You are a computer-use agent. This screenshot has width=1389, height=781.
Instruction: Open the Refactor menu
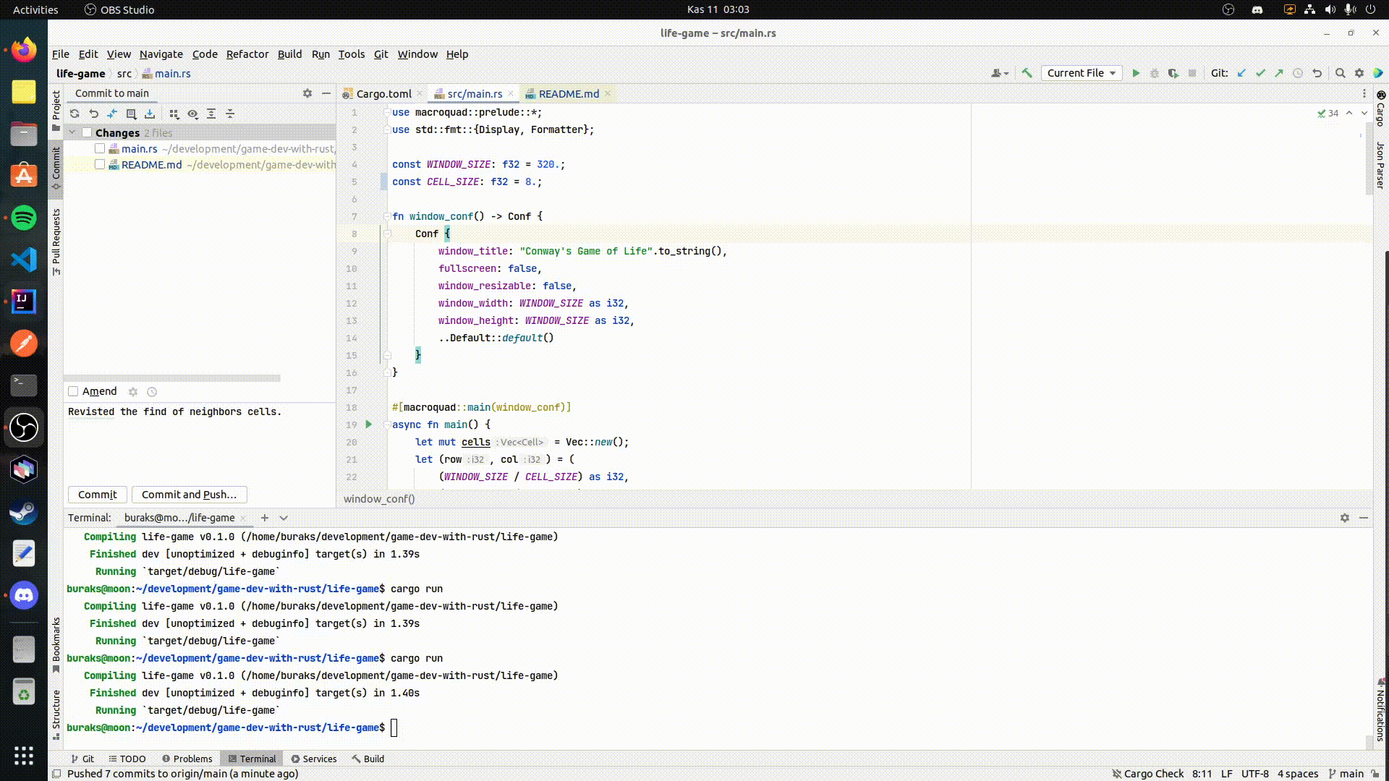(x=247, y=54)
